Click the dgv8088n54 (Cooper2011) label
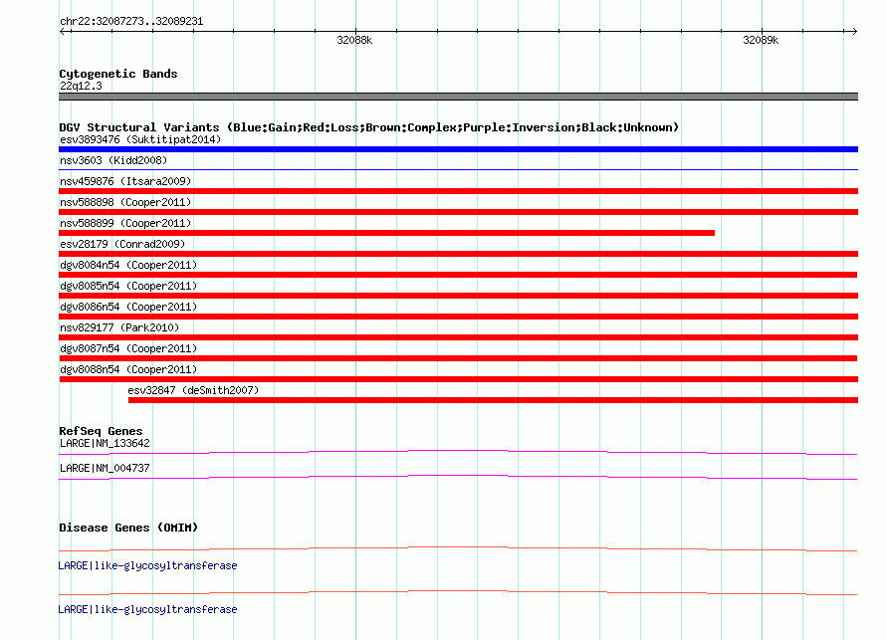 (128, 369)
